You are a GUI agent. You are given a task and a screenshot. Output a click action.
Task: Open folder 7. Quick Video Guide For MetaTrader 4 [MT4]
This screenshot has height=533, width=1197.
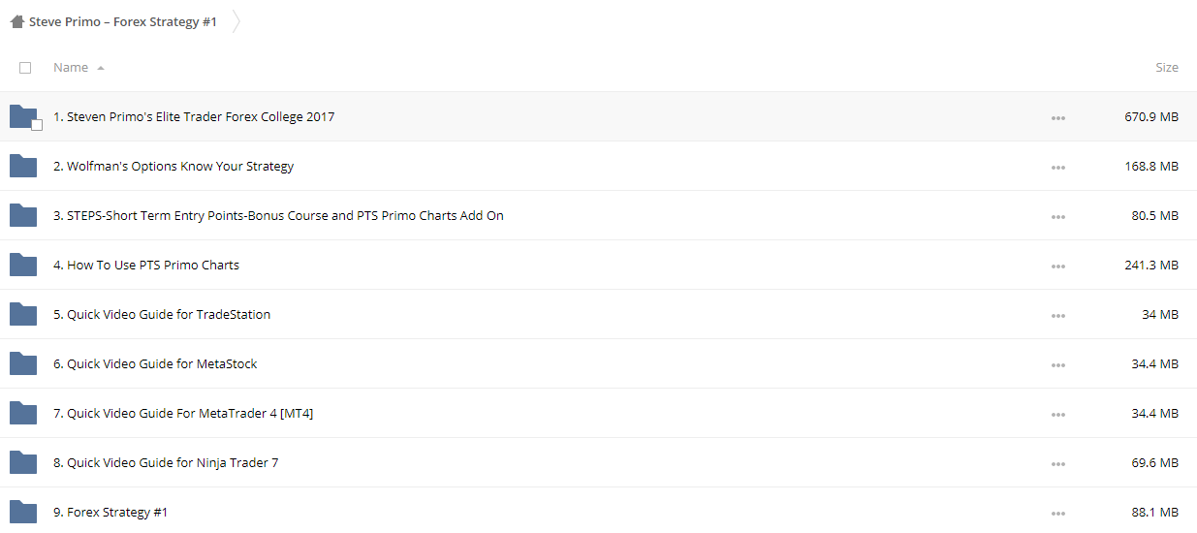click(x=183, y=414)
